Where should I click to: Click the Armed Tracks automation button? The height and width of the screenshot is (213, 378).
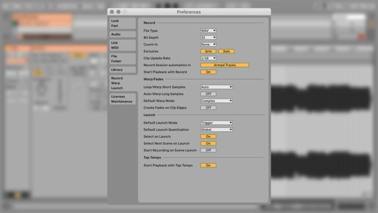225,65
